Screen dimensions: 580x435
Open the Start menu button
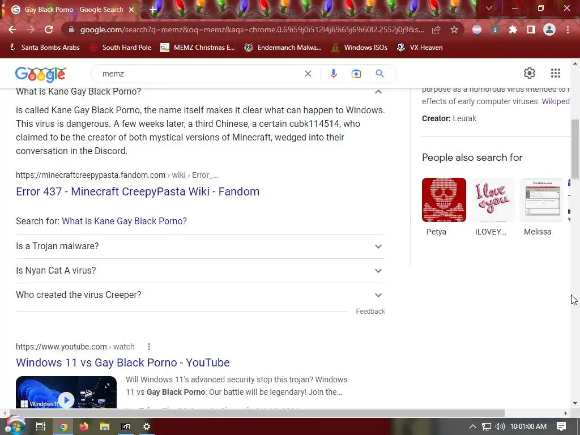pyautogui.click(x=14, y=426)
